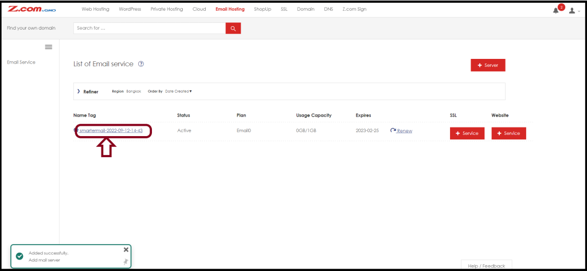Open the Cloud menu
The height and width of the screenshot is (271, 587).
coord(199,9)
